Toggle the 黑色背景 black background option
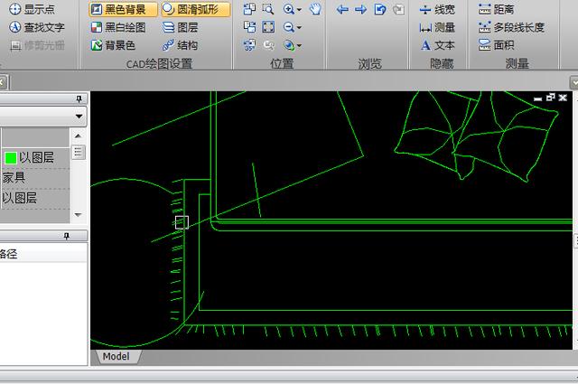Viewport: 578px width, 384px height. pyautogui.click(x=123, y=9)
